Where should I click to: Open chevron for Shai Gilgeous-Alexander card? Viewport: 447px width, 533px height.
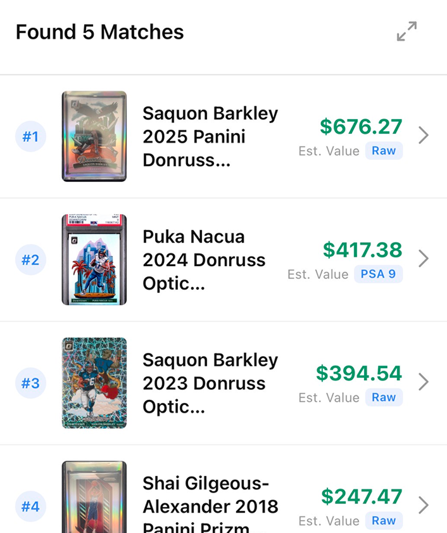click(424, 505)
